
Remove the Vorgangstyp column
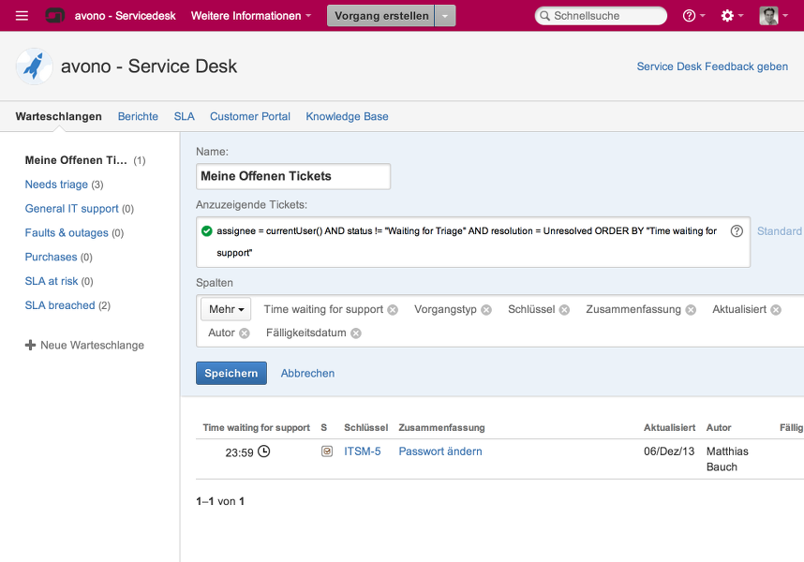(486, 310)
